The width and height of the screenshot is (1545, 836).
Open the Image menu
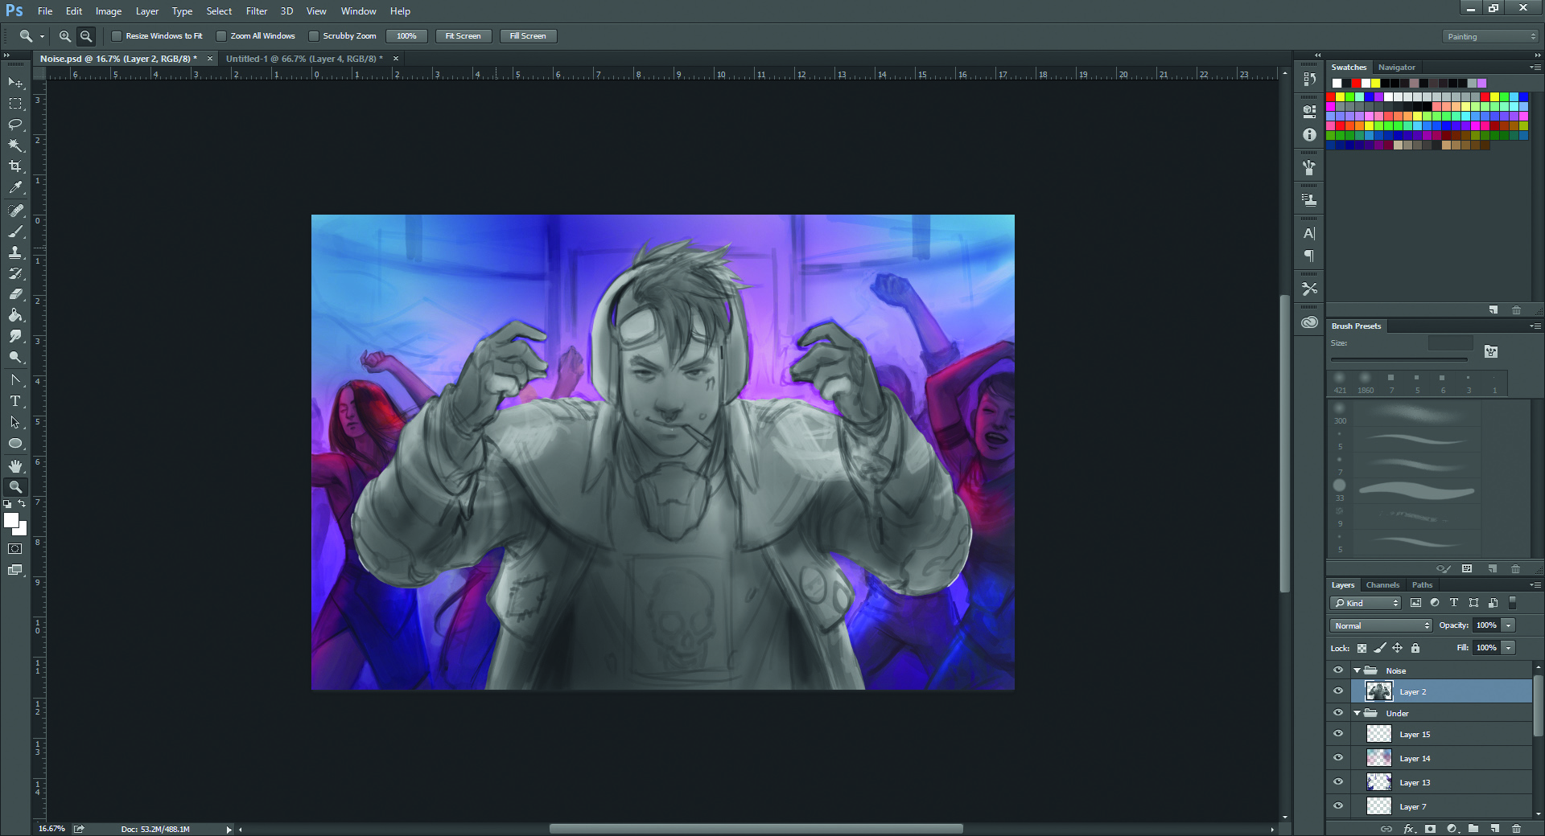(x=109, y=11)
